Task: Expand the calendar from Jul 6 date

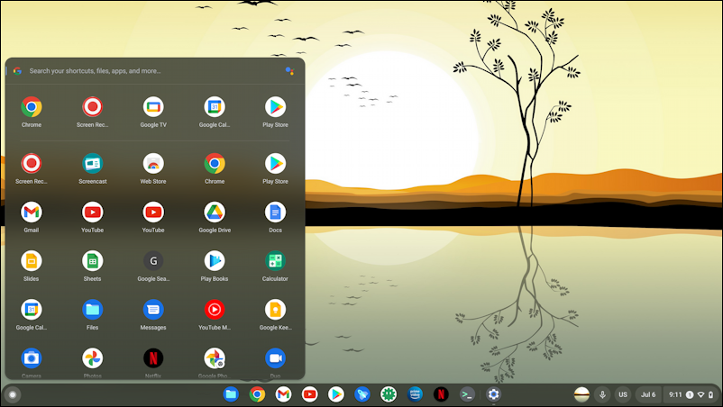Action: point(648,394)
